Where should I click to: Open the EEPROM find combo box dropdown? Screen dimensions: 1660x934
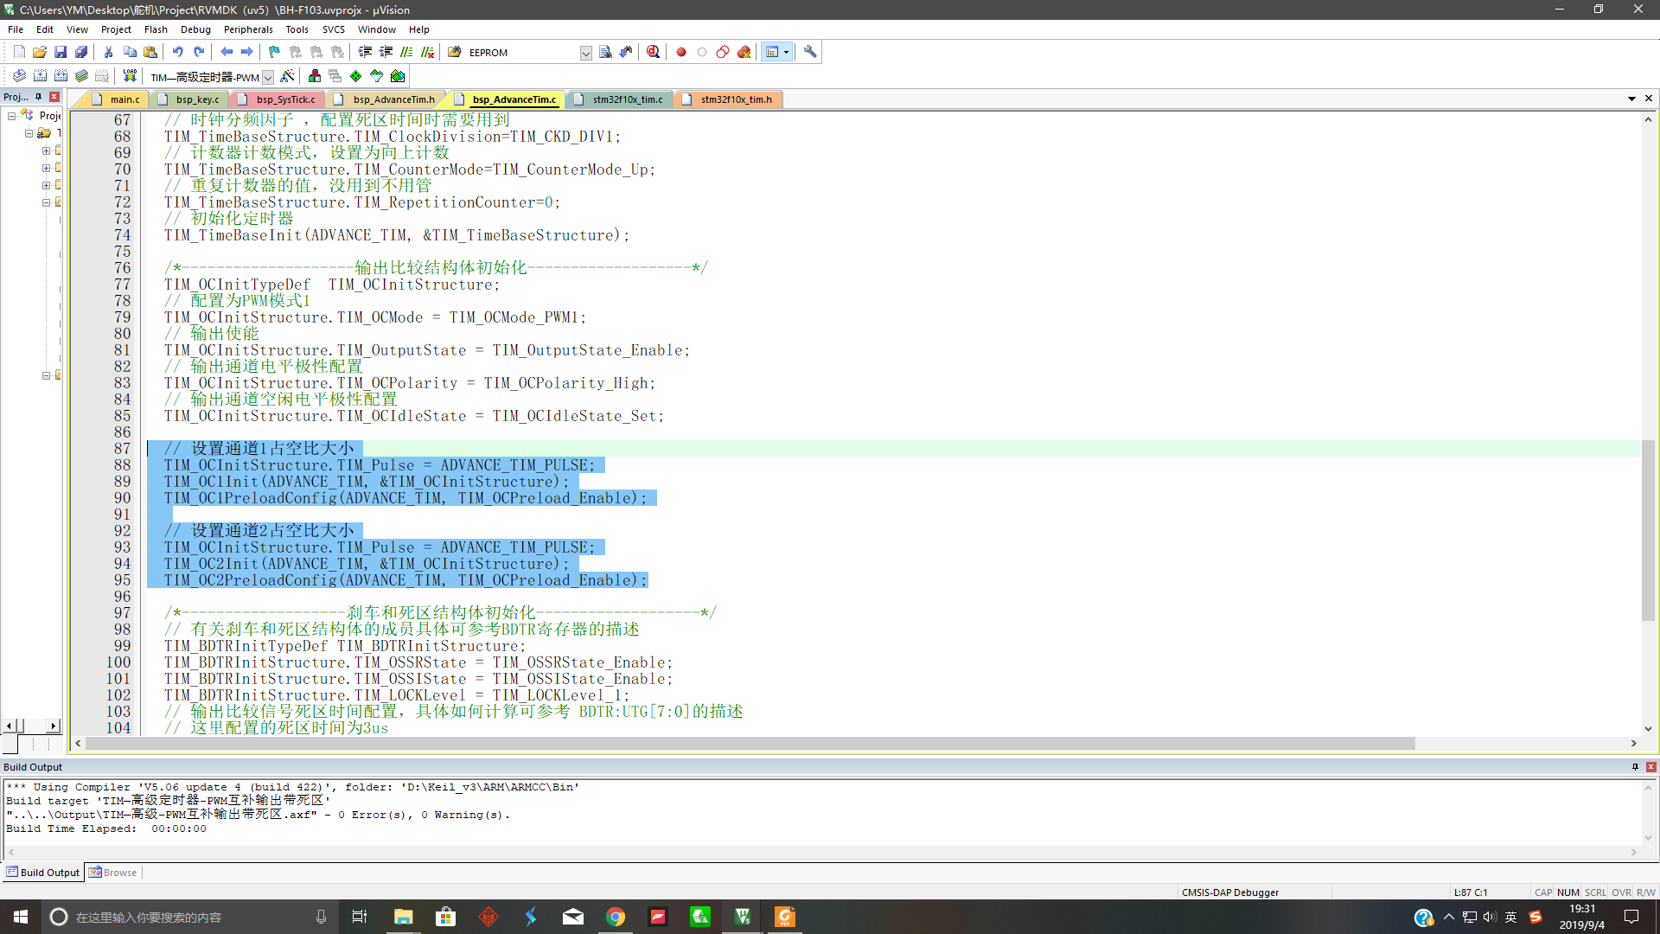(585, 53)
